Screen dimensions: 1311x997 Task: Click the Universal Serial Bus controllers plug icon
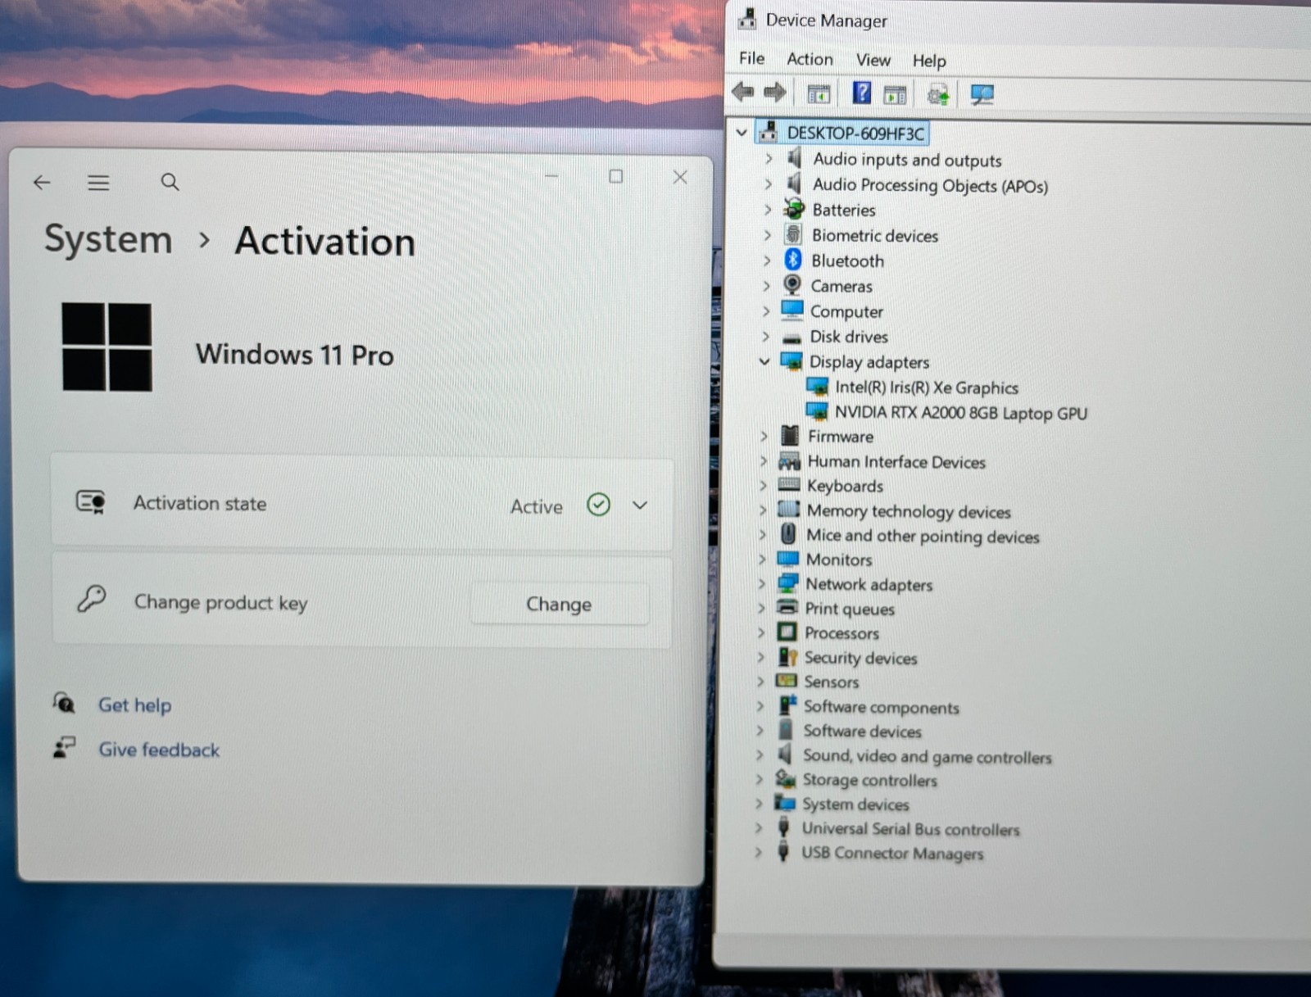point(783,827)
